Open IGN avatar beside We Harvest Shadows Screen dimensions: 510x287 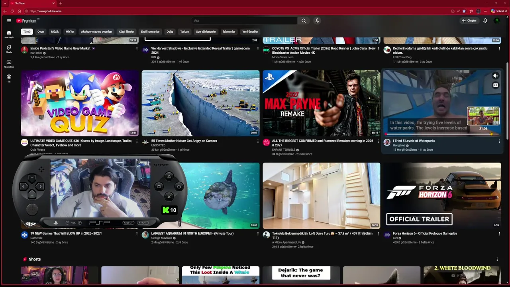[145, 50]
